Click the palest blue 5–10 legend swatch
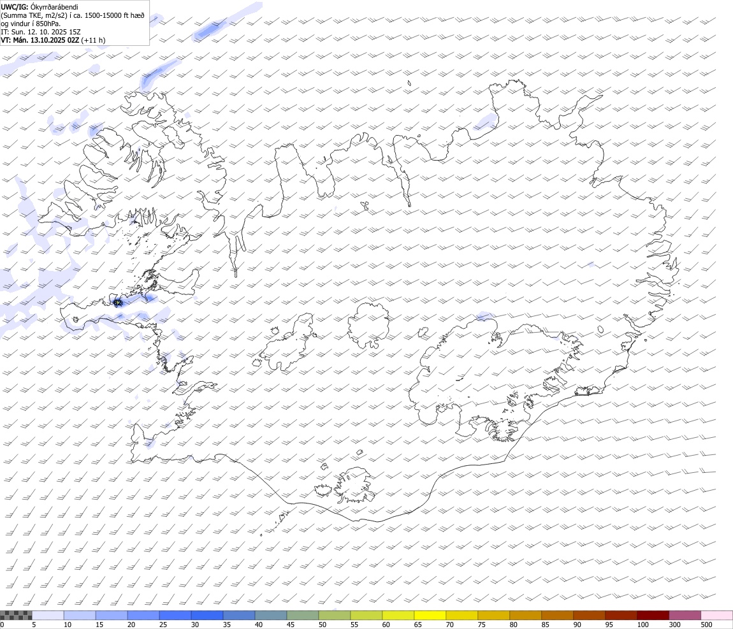This screenshot has width=733, height=629. pos(48,615)
